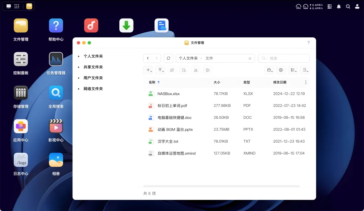Select the 自媒体运营地图.xmind file

coord(226,153)
